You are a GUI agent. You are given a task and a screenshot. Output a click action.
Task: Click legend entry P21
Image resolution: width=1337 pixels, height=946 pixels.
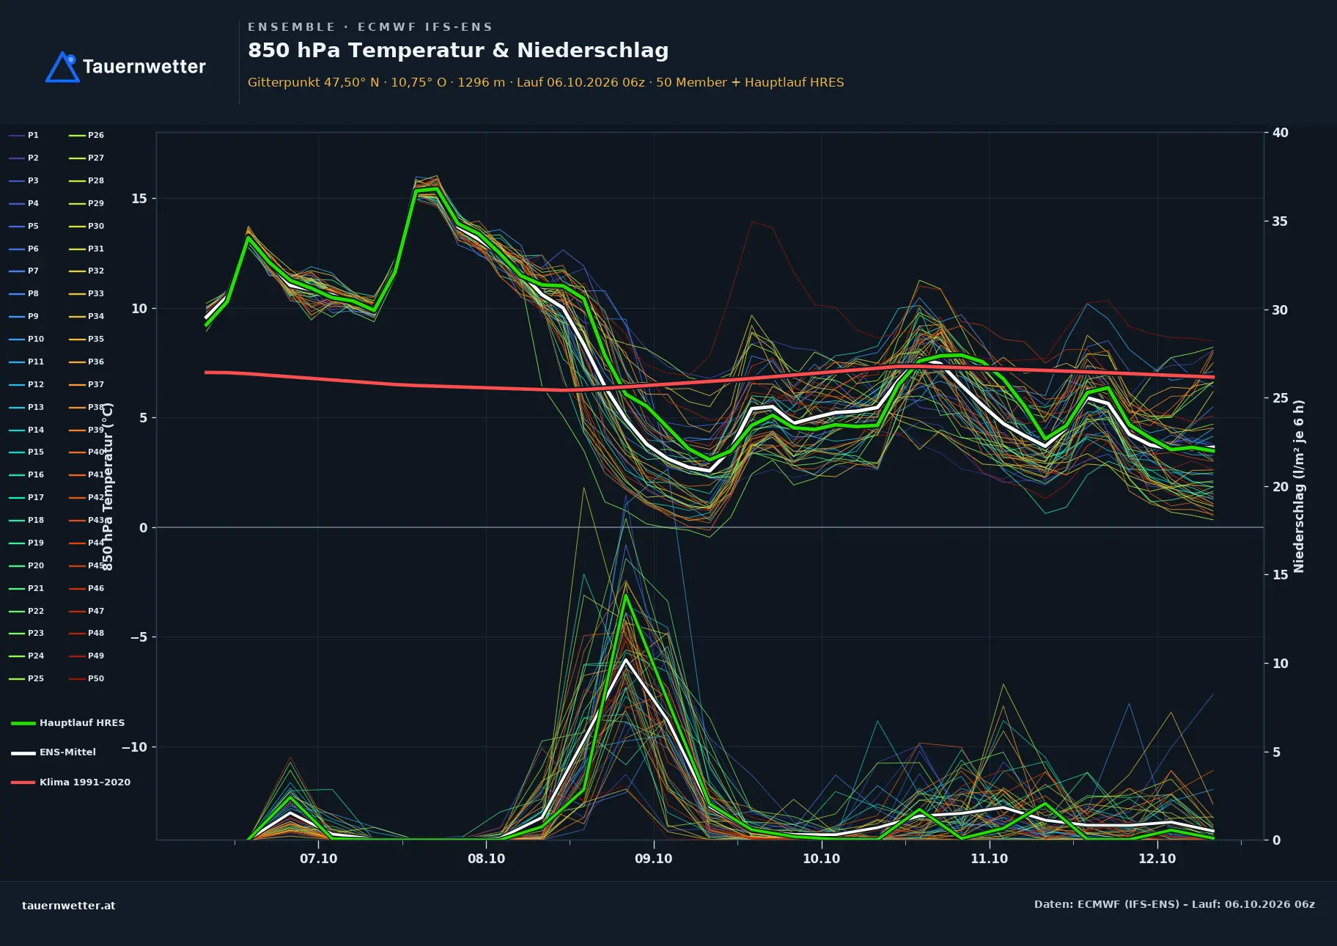[26, 589]
